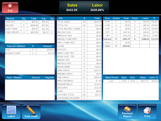Select the DELIVERY service row

click(x=30, y=25)
